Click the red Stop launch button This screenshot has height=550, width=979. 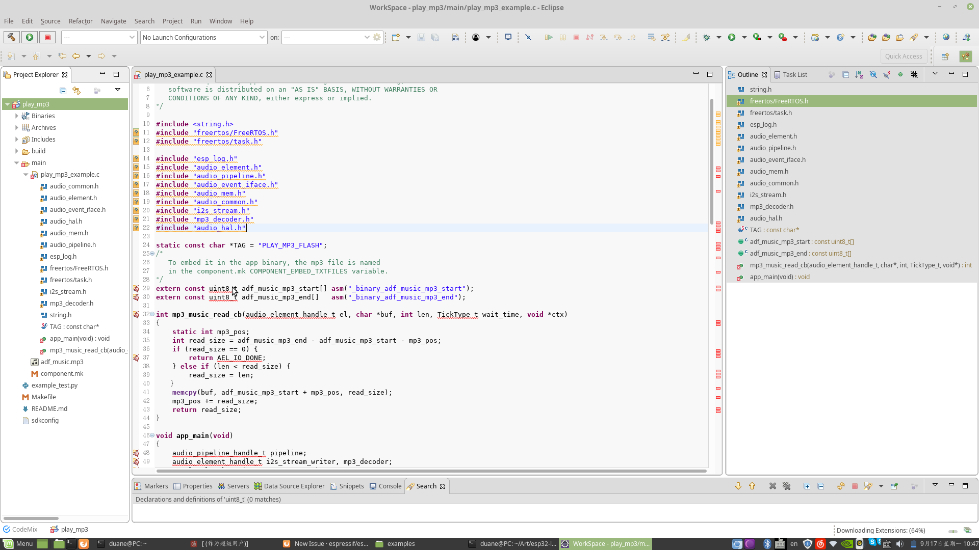48,37
